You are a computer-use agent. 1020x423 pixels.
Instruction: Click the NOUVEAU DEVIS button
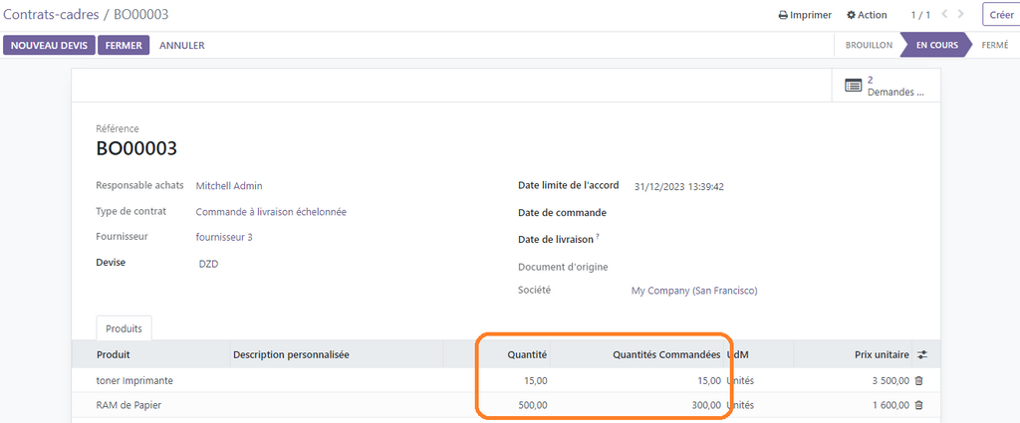pos(49,46)
